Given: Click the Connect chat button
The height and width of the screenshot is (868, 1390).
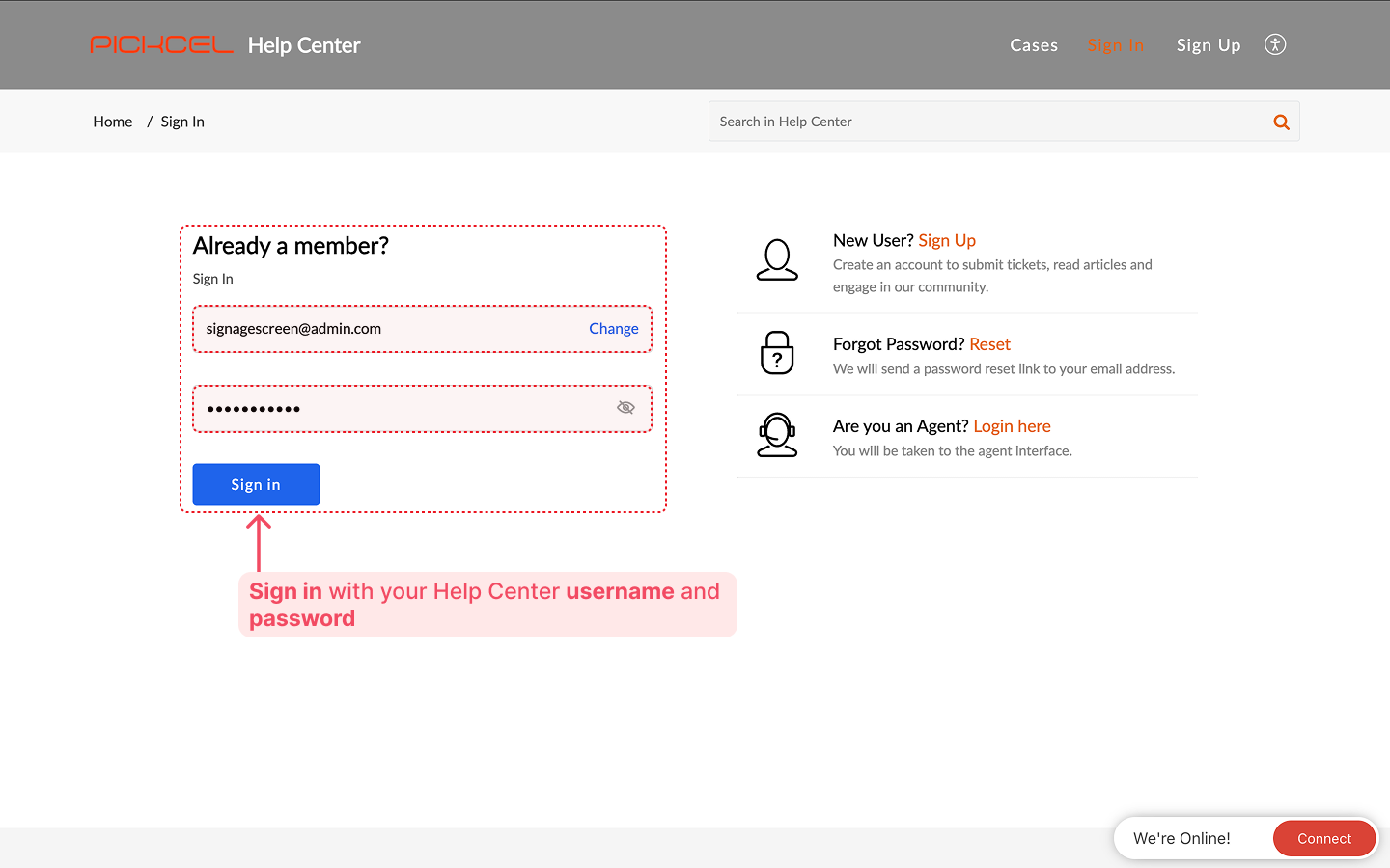Looking at the screenshot, I should pos(1323,838).
